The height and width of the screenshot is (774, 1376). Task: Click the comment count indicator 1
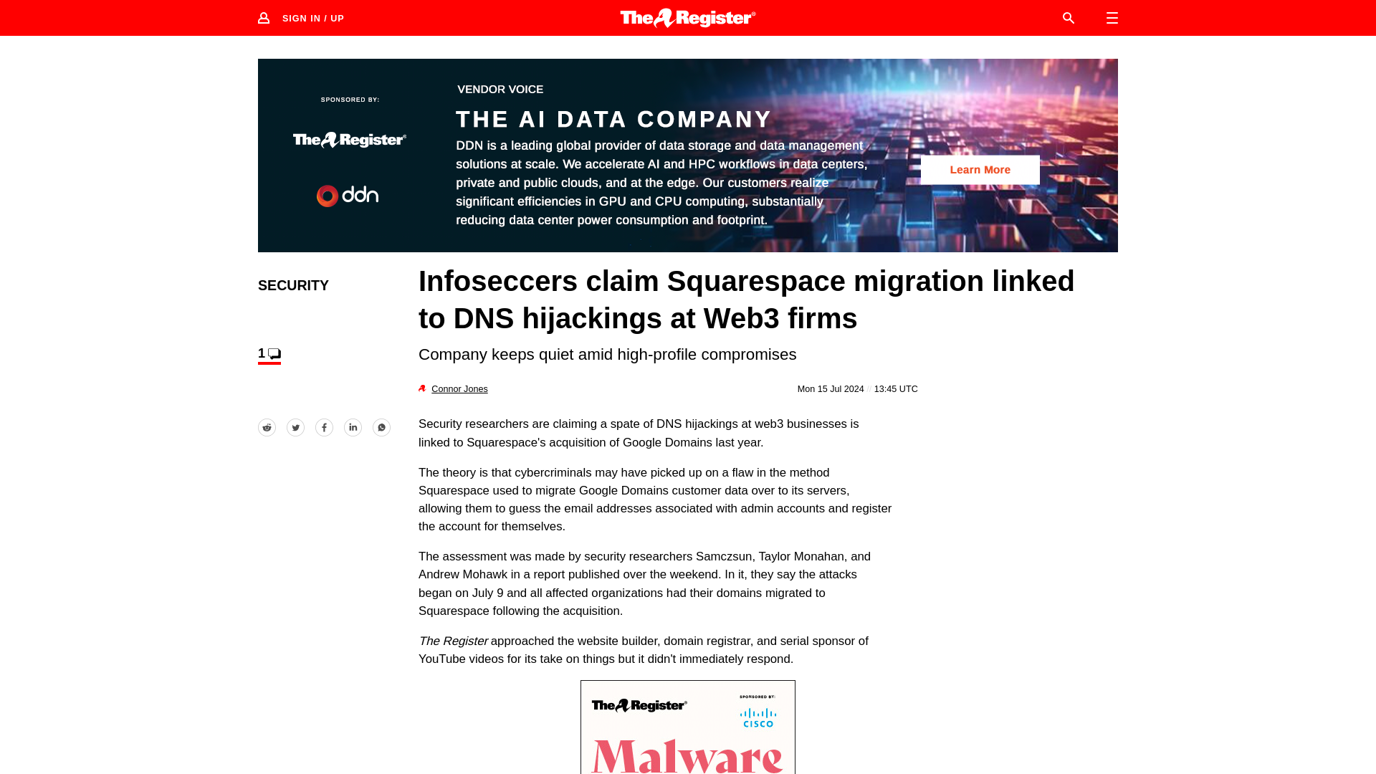(269, 353)
